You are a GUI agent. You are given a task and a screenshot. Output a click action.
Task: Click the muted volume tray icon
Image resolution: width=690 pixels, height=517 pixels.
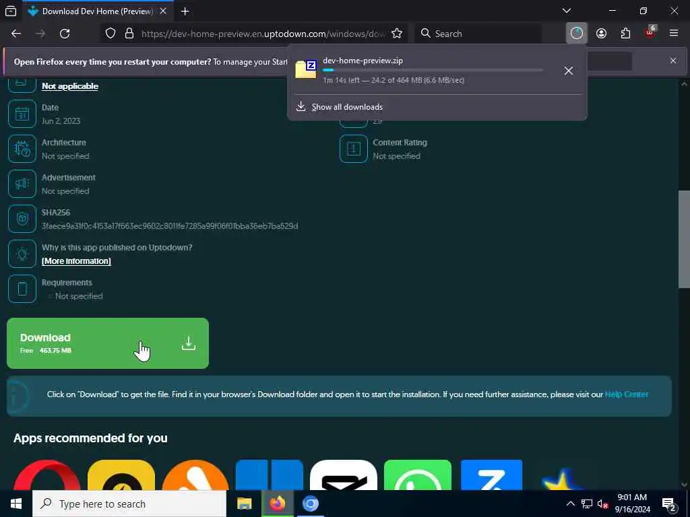[602, 504]
